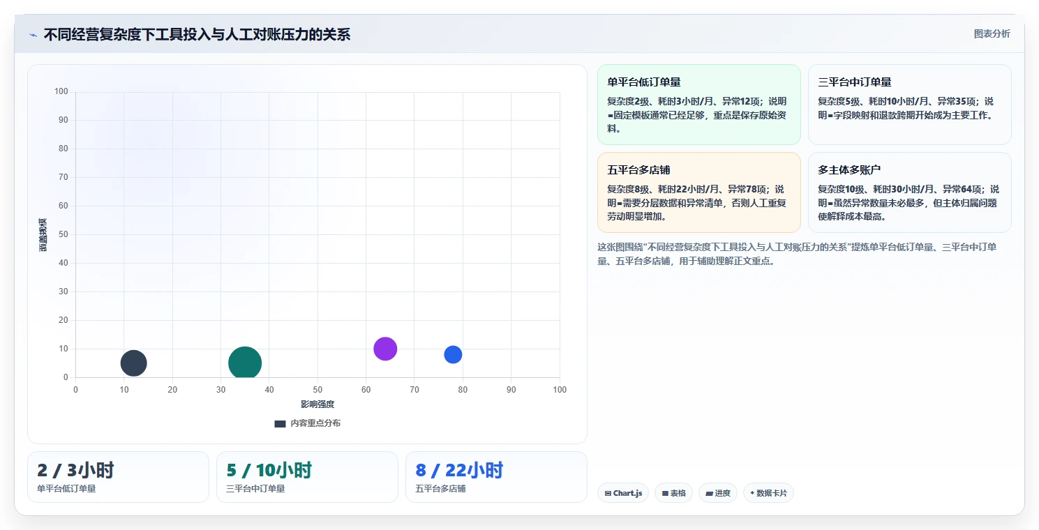
Task: Click the 图表分析 label in header
Action: pyautogui.click(x=992, y=33)
